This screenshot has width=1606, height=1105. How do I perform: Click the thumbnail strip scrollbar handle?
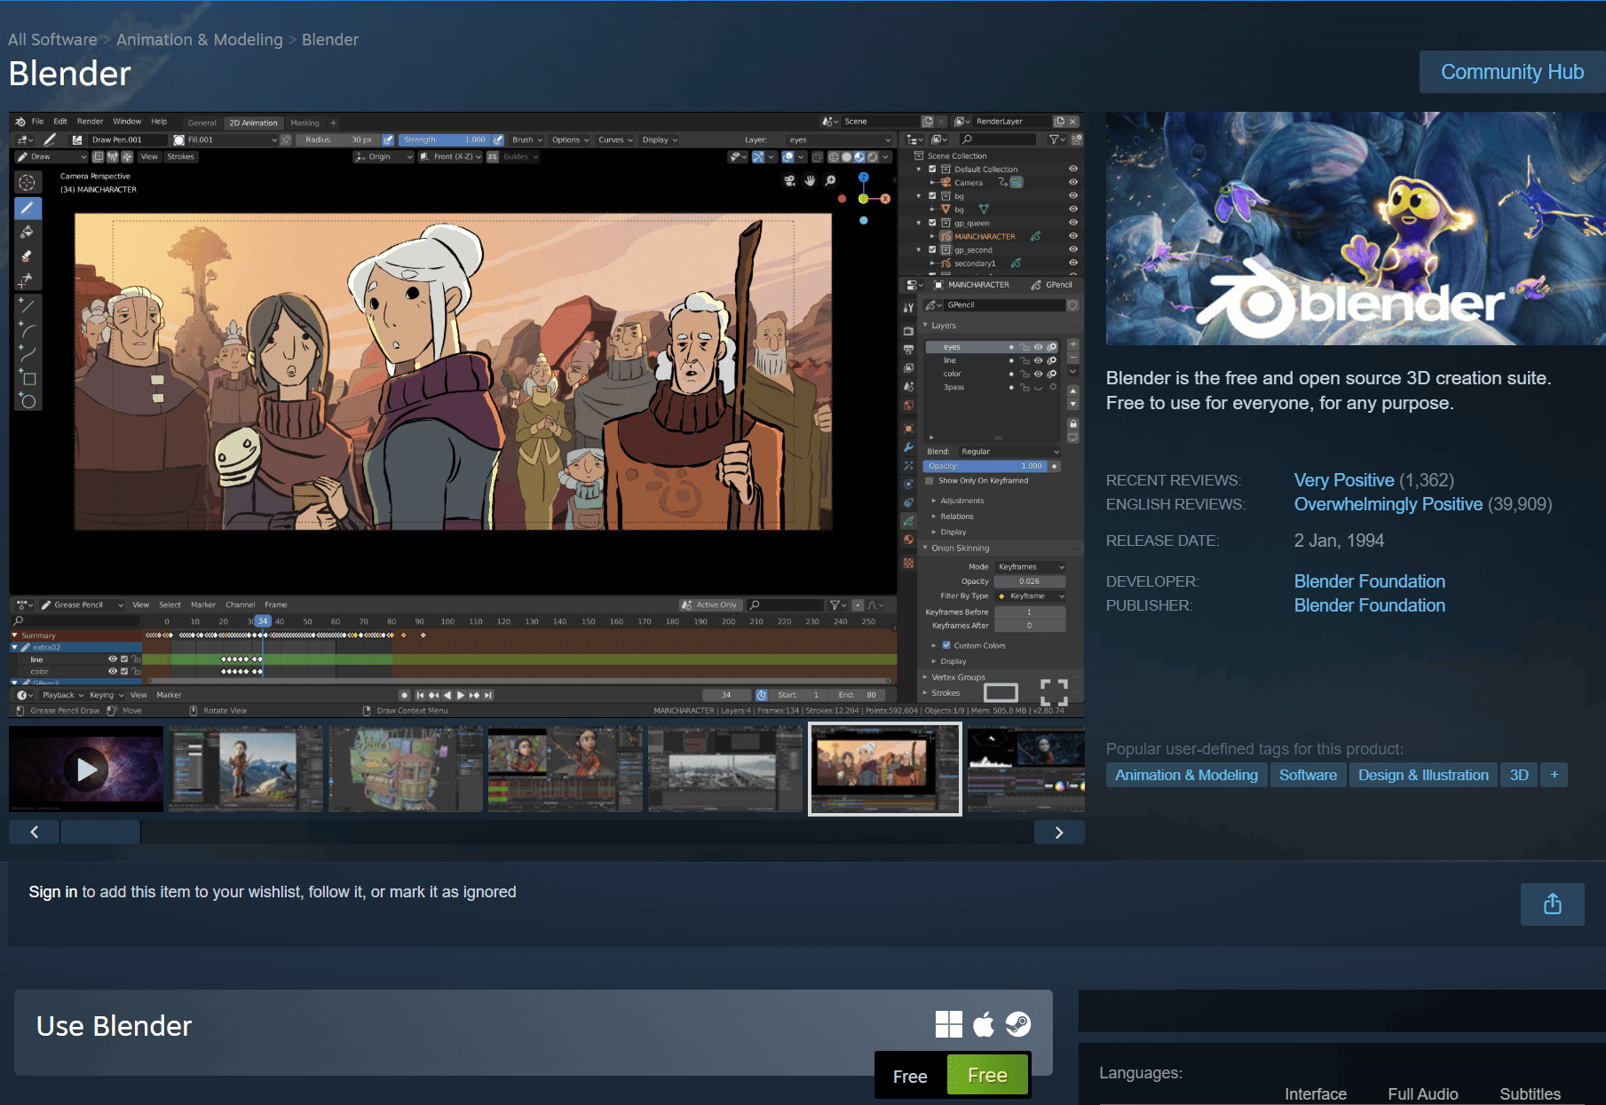(100, 832)
